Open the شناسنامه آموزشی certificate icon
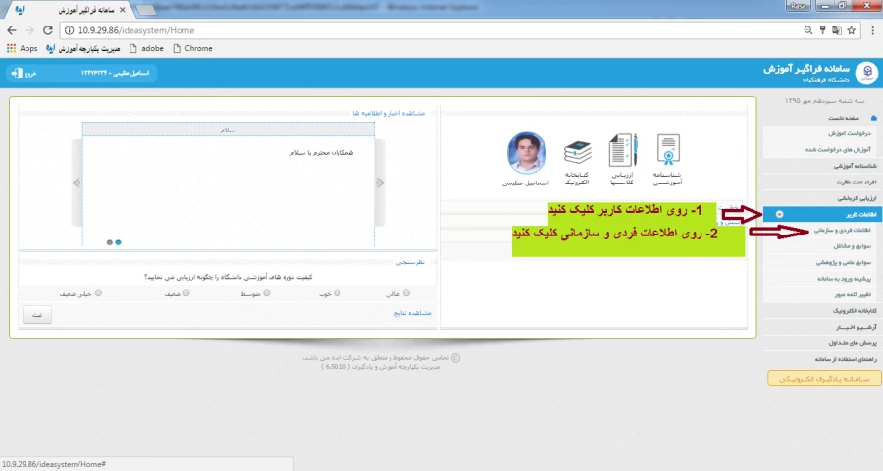 (668, 150)
